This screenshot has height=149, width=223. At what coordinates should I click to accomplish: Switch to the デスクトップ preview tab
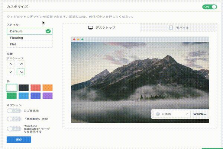pos(101,28)
